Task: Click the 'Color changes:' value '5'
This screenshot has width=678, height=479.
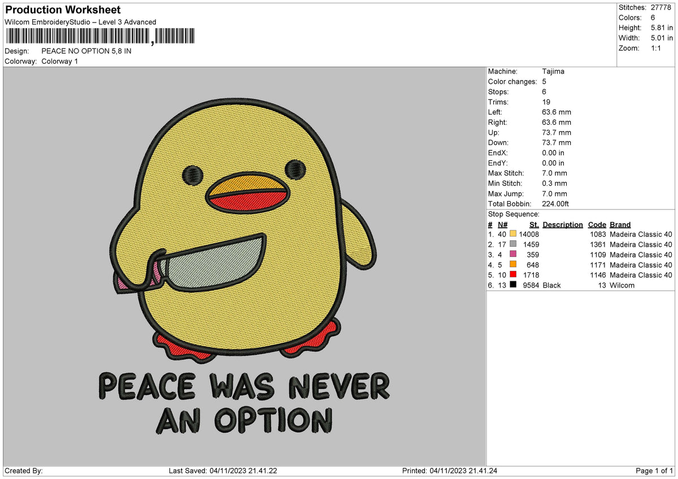Action: tap(544, 82)
